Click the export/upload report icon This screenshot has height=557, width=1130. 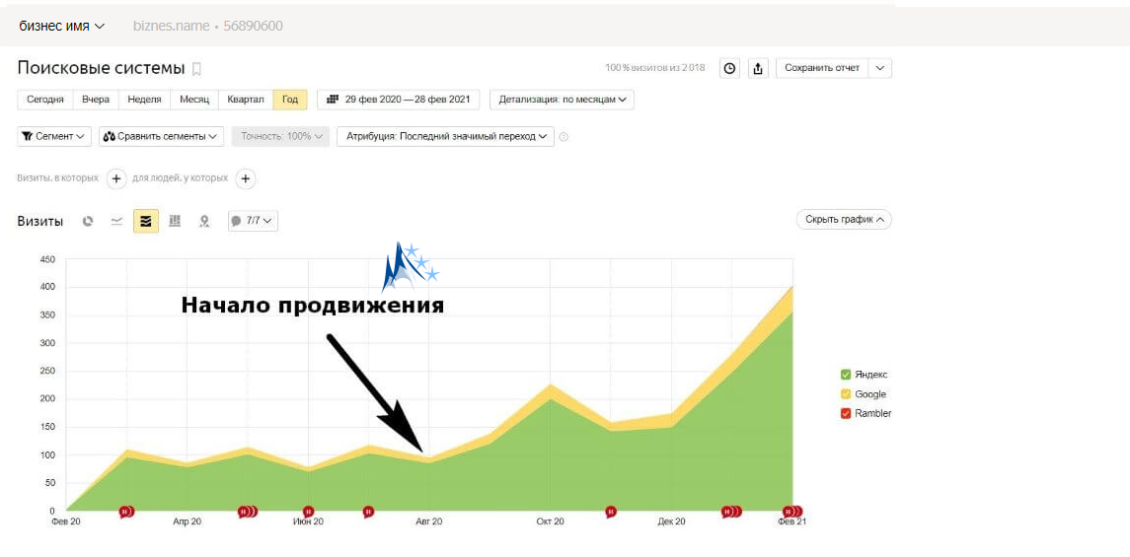(757, 68)
